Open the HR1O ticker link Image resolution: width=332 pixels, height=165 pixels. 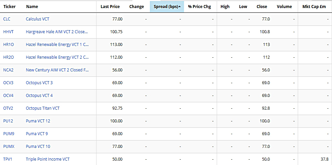9,45
